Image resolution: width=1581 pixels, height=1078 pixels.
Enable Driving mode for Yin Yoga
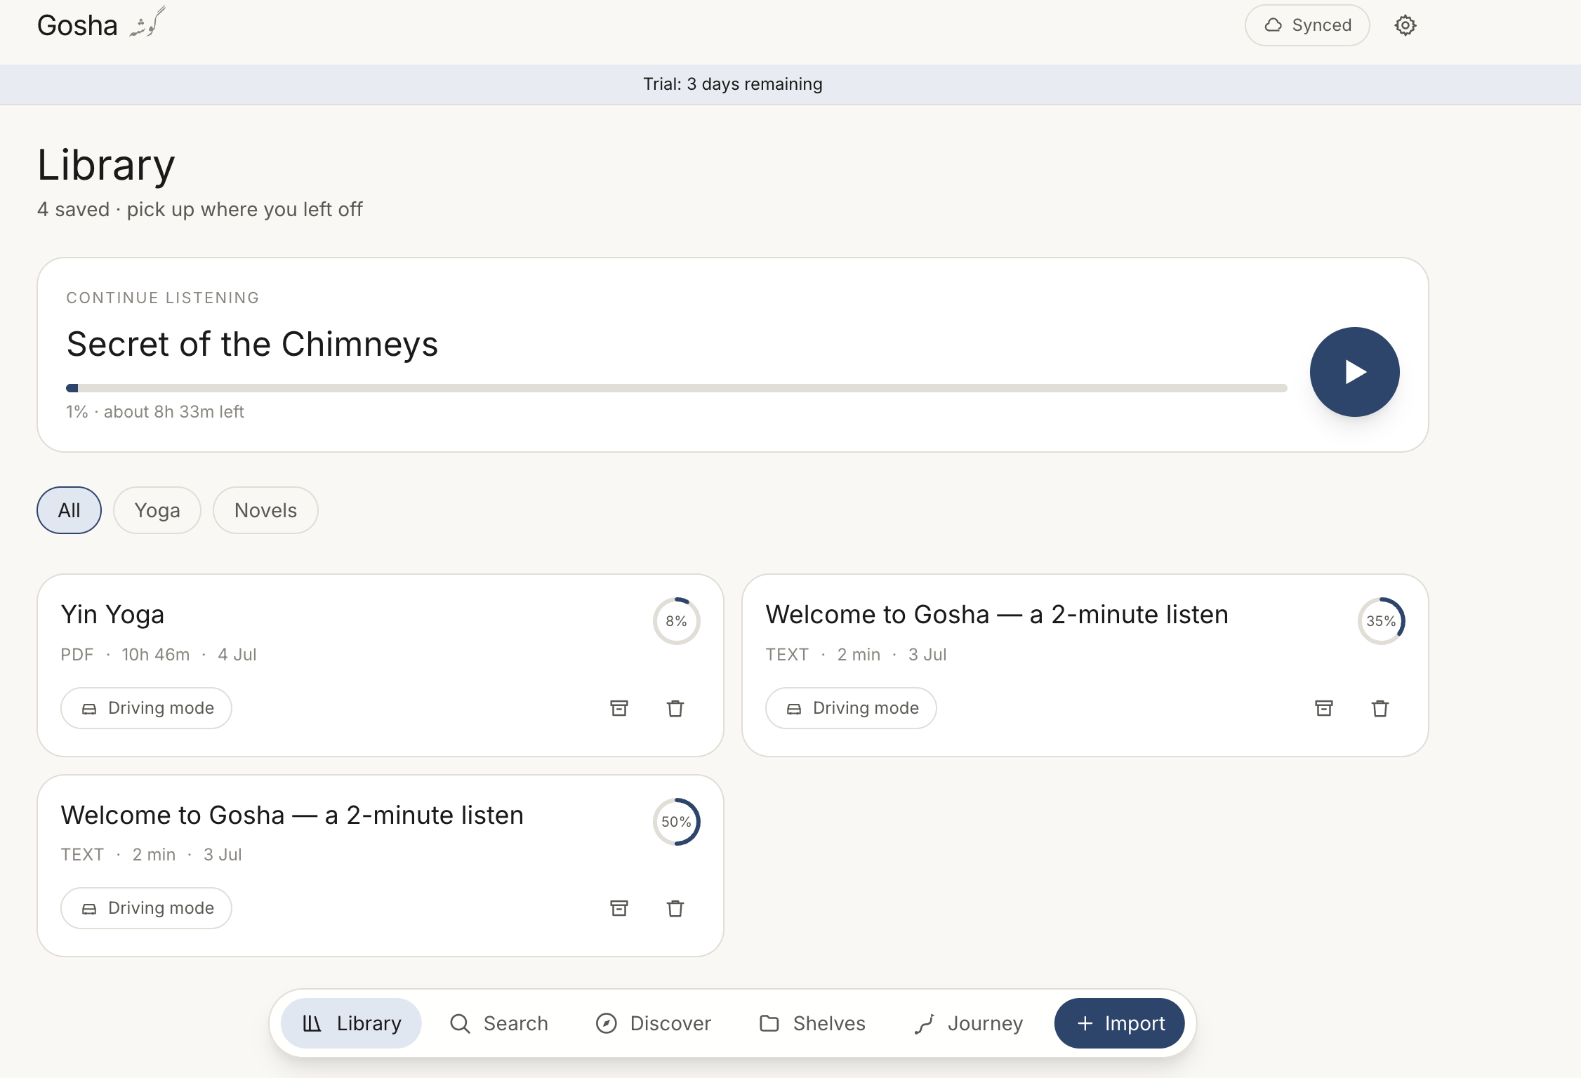click(x=146, y=708)
